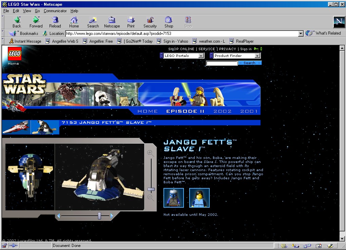Rotate model right with arrow

(x=112, y=216)
